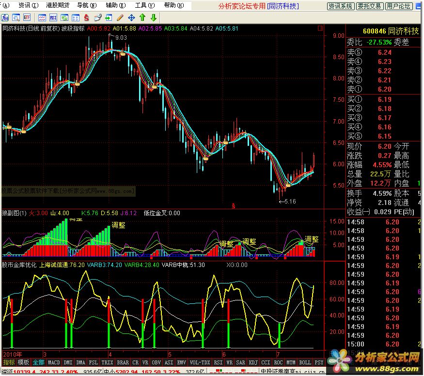The width and height of the screenshot is (424, 376).
Task: Select the VOL-TDX indicator tab
Action: (200, 362)
